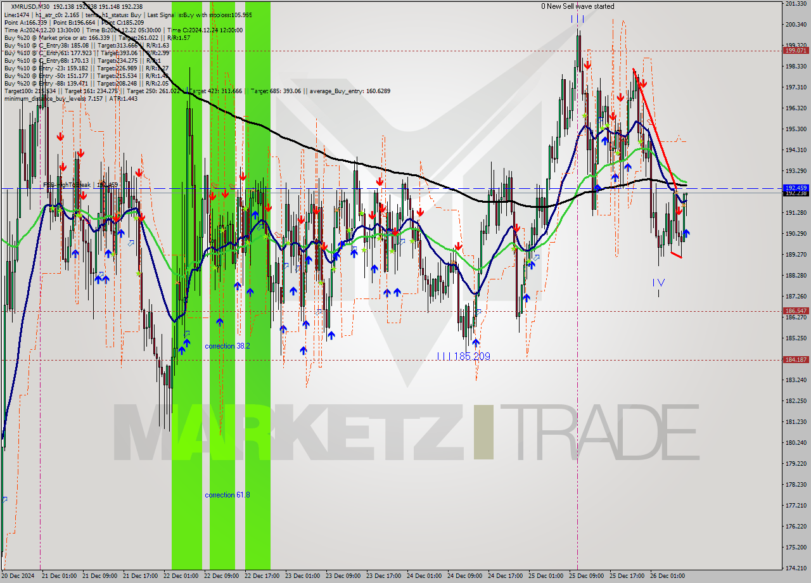The height and width of the screenshot is (583, 811).
Task: Click the 182.250 price axis label
Action: point(796,400)
